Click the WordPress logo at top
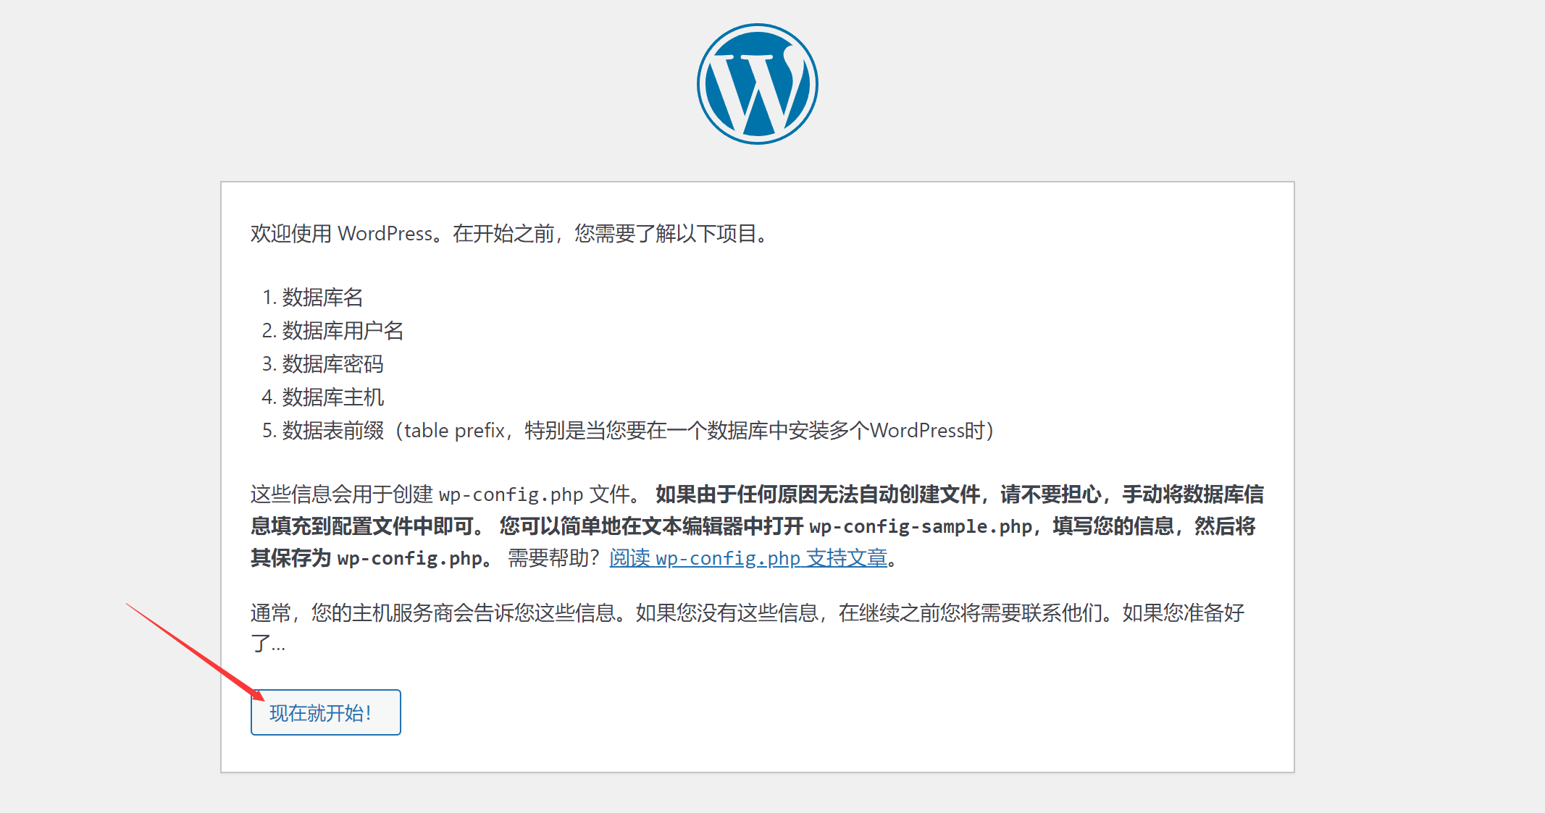Image resolution: width=1545 pixels, height=813 pixels. click(757, 84)
